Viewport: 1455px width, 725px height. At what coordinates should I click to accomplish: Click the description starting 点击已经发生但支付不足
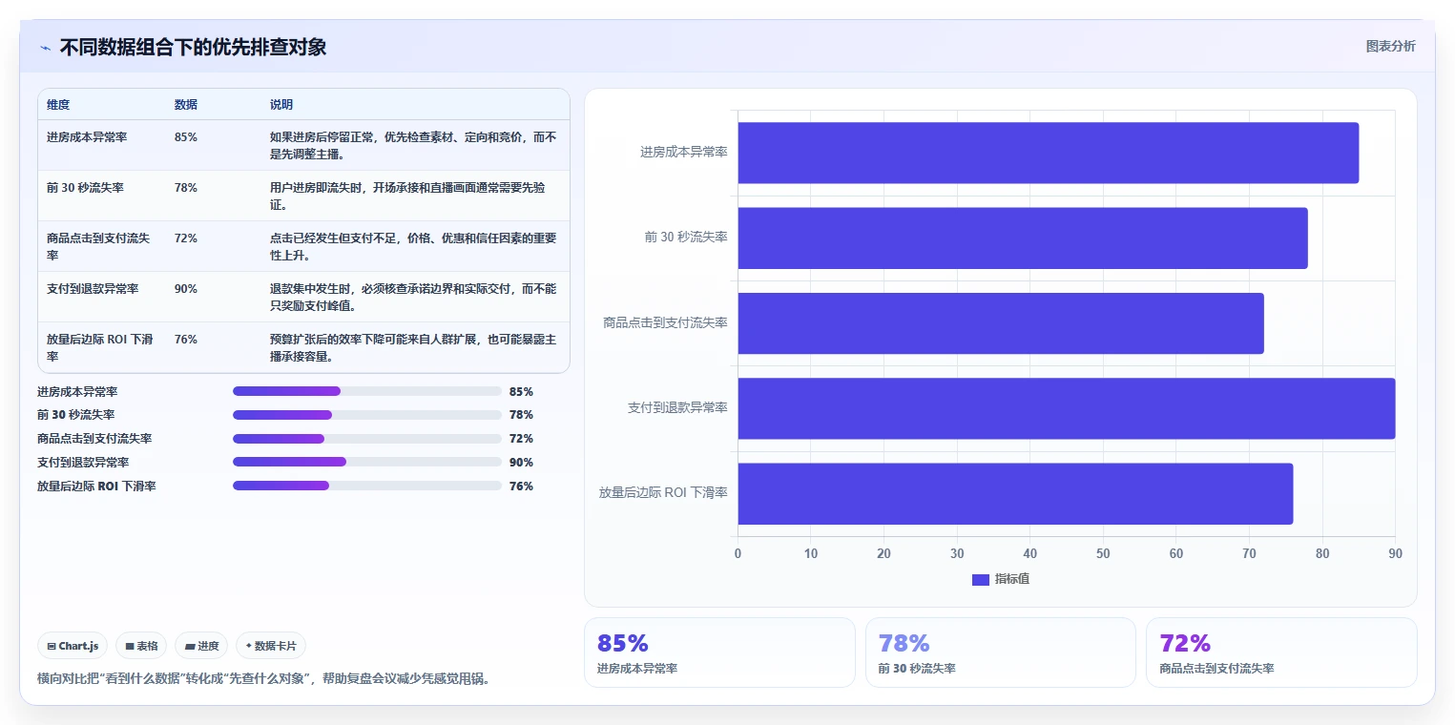(x=413, y=247)
